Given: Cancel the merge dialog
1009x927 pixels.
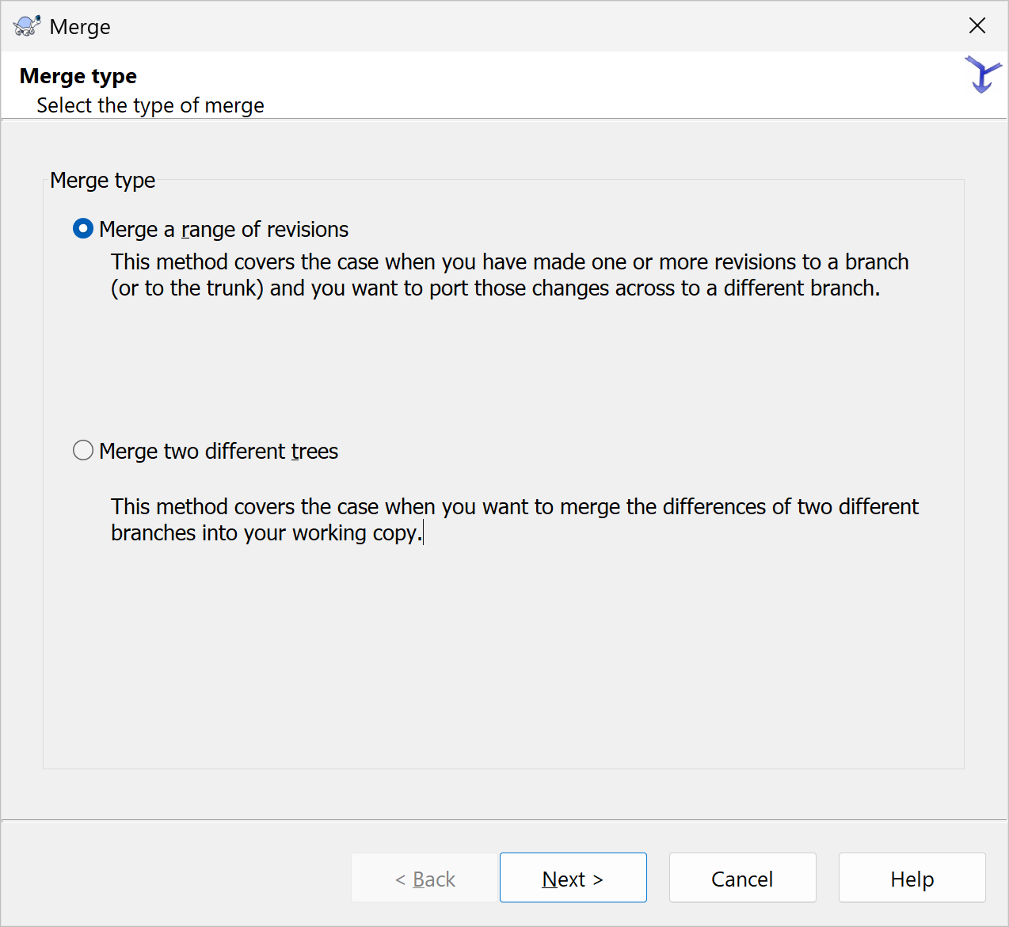Looking at the screenshot, I should click(x=743, y=878).
